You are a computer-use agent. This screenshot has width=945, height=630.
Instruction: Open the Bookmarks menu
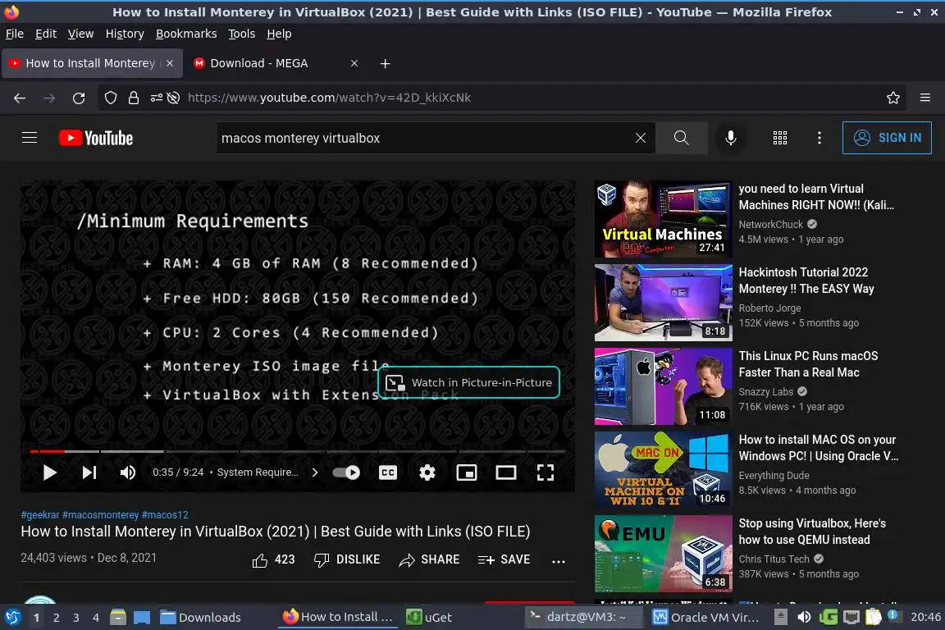click(x=186, y=34)
